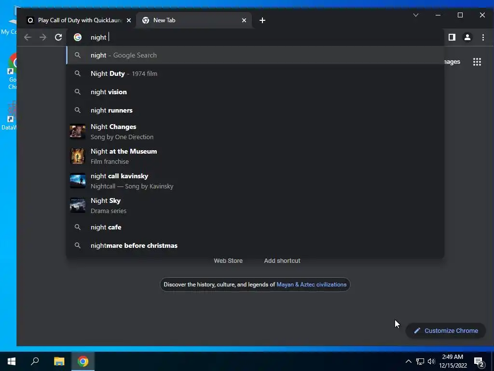Select the New Tab tab
The width and height of the screenshot is (494, 371).
pyautogui.click(x=194, y=20)
